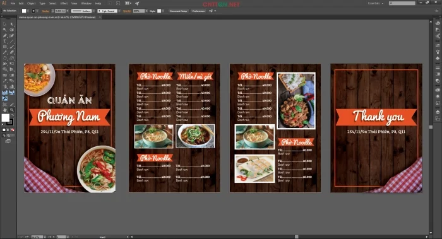Open the Color Guide panel icon

(438, 30)
